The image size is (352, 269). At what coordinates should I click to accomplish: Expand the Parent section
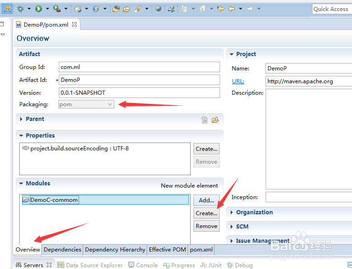[x=21, y=119]
